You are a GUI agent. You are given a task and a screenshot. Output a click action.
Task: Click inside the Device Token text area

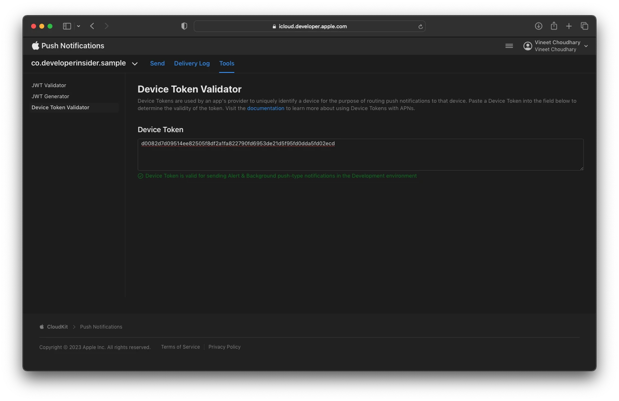click(361, 155)
